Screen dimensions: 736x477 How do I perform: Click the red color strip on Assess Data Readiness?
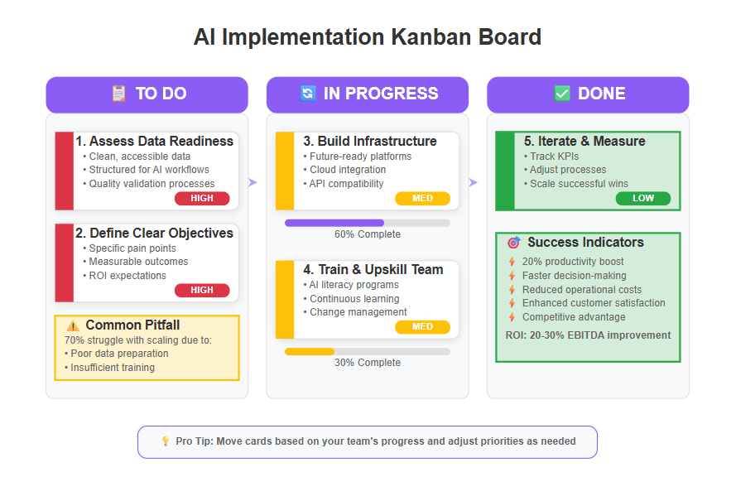pos(65,171)
